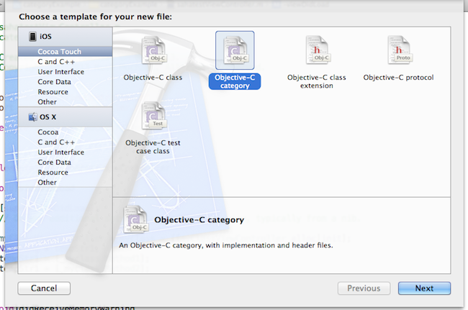Pick the Objective-C test case class icon

[x=153, y=116]
